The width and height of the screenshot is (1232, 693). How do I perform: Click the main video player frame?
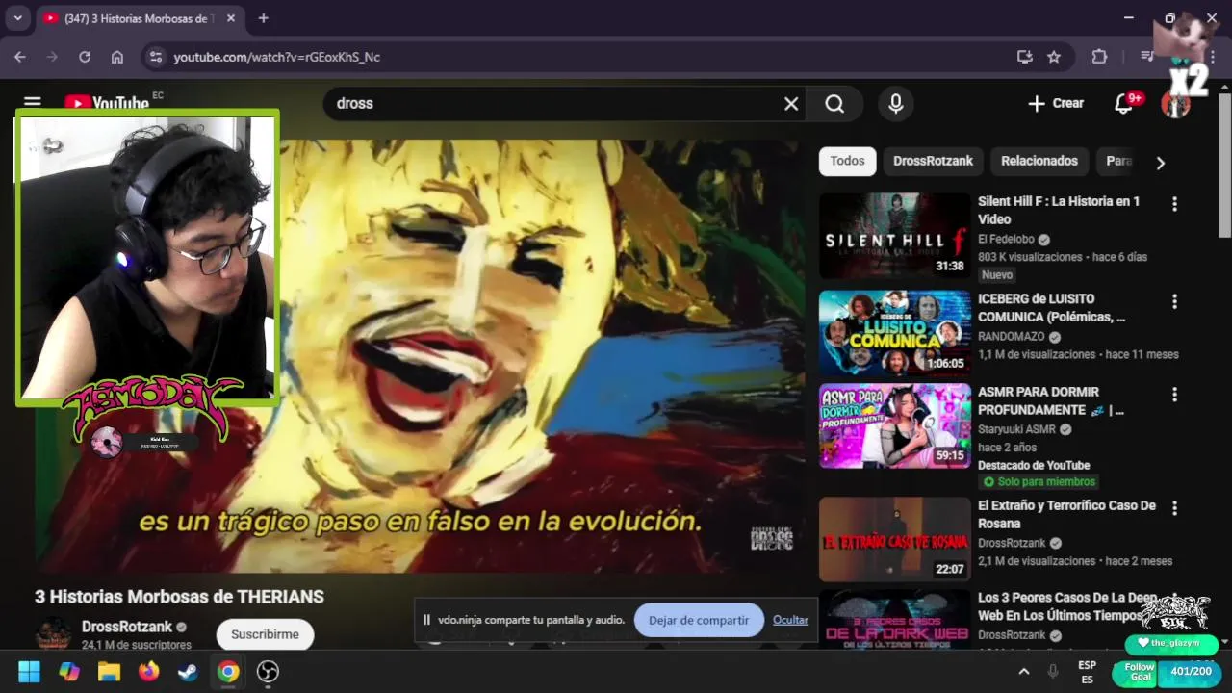tap(420, 356)
